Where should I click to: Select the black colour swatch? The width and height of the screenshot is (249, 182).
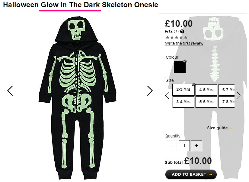(180, 67)
